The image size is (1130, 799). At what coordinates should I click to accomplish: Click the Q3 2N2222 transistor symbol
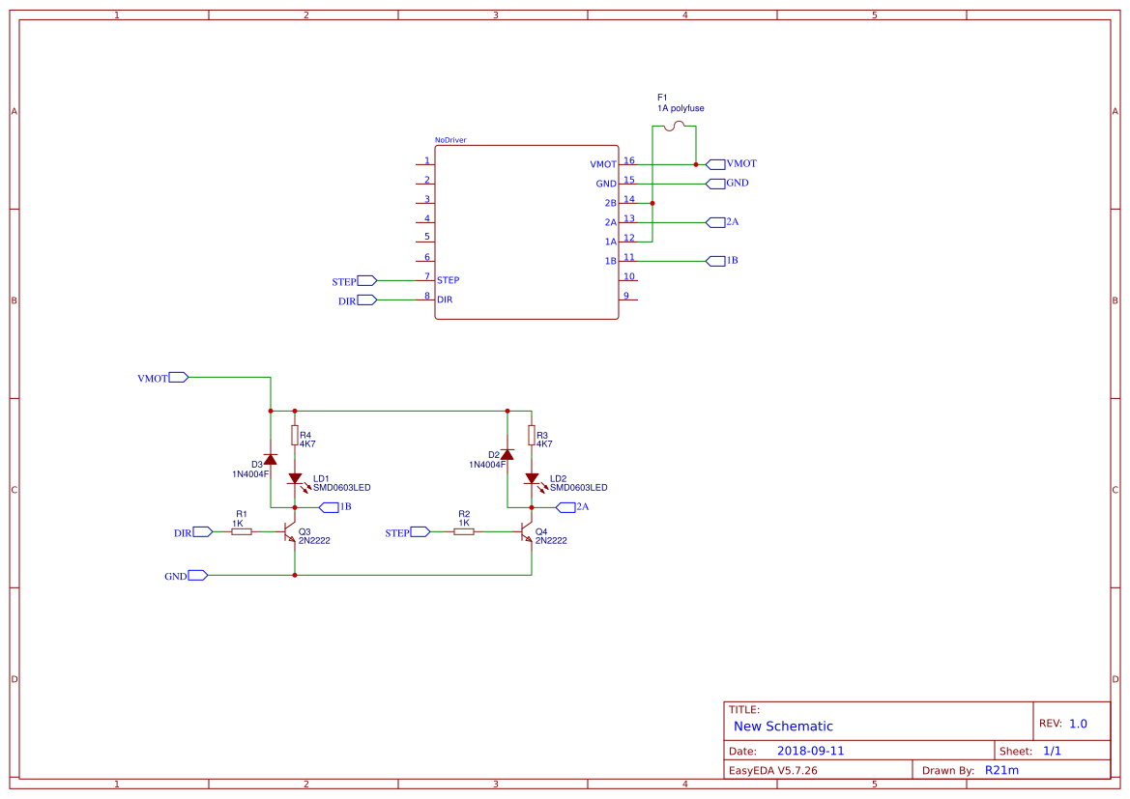pos(290,532)
